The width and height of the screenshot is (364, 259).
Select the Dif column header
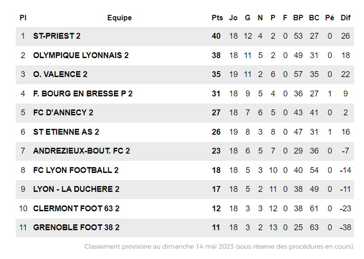coord(346,18)
